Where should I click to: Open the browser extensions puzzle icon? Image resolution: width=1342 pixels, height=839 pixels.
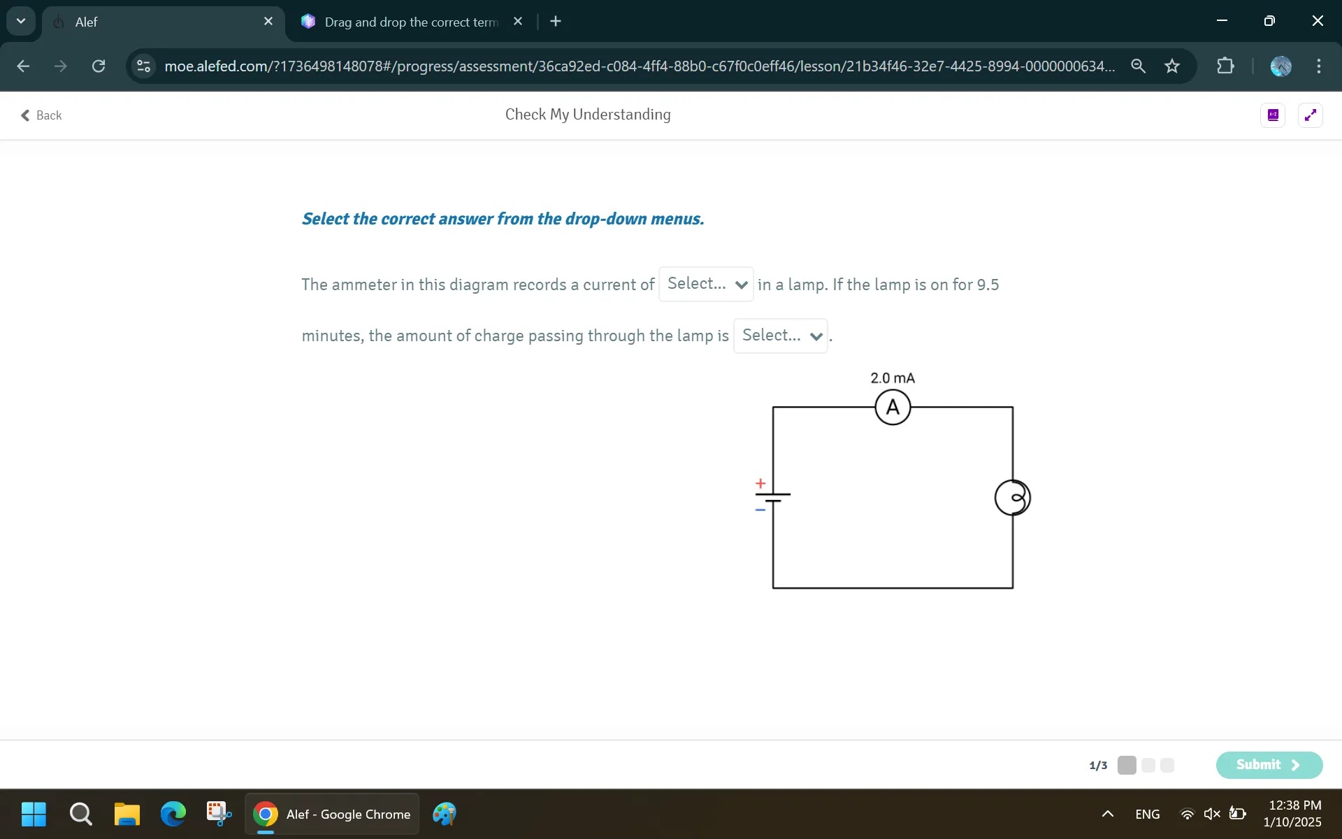(1225, 66)
